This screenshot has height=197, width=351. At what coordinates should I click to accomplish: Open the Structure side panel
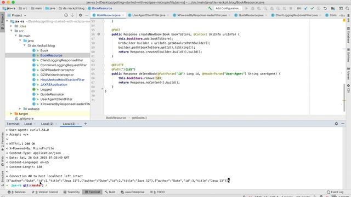tap(2, 178)
